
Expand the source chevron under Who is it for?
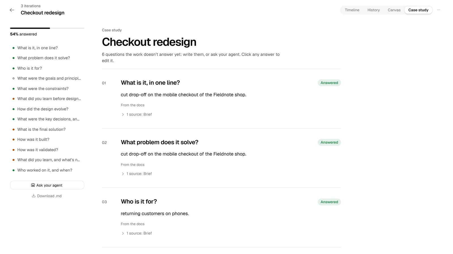[x=123, y=233]
